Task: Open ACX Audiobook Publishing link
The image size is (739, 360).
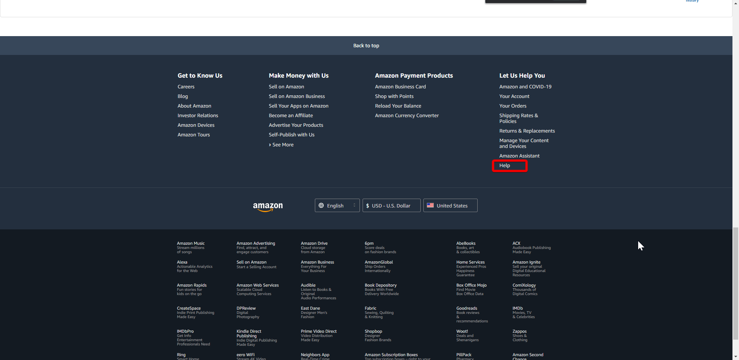Action: (x=532, y=247)
